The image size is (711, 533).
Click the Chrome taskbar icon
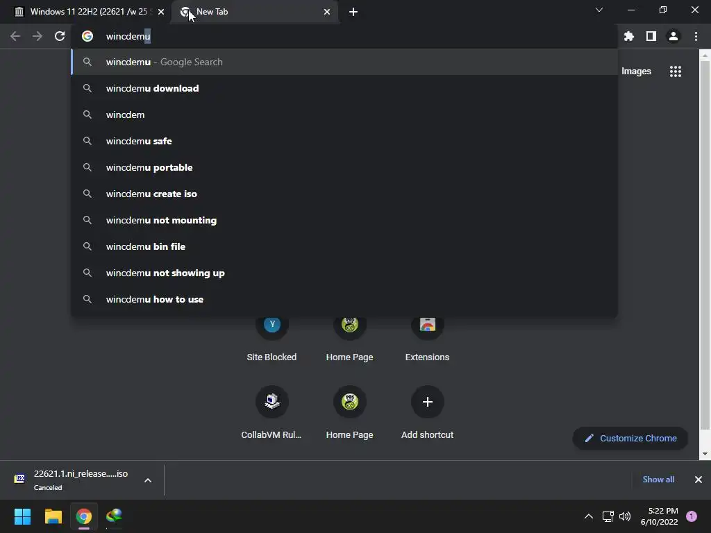click(x=84, y=516)
